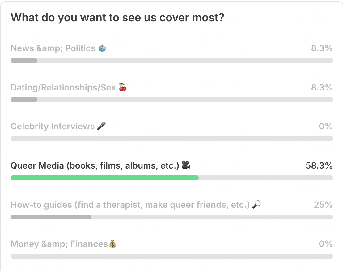Click the microphone emoji icon

(101, 126)
